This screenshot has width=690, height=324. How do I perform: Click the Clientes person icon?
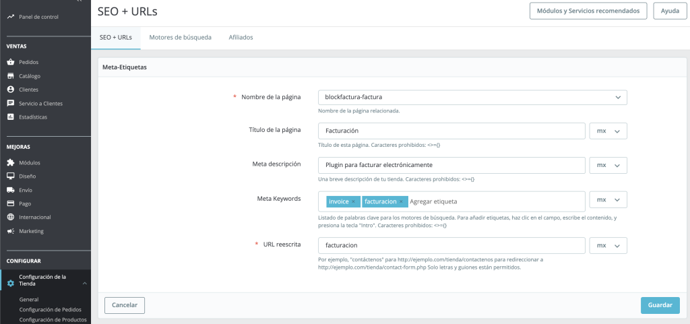[x=11, y=90]
